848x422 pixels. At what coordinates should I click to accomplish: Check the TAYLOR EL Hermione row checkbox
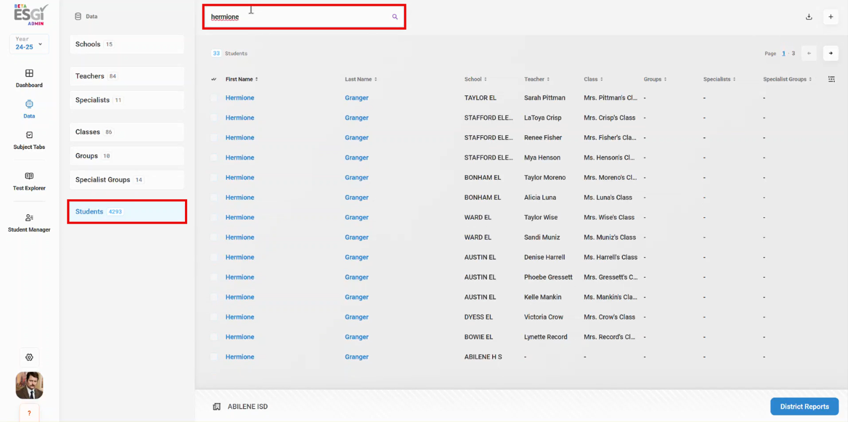point(214,98)
